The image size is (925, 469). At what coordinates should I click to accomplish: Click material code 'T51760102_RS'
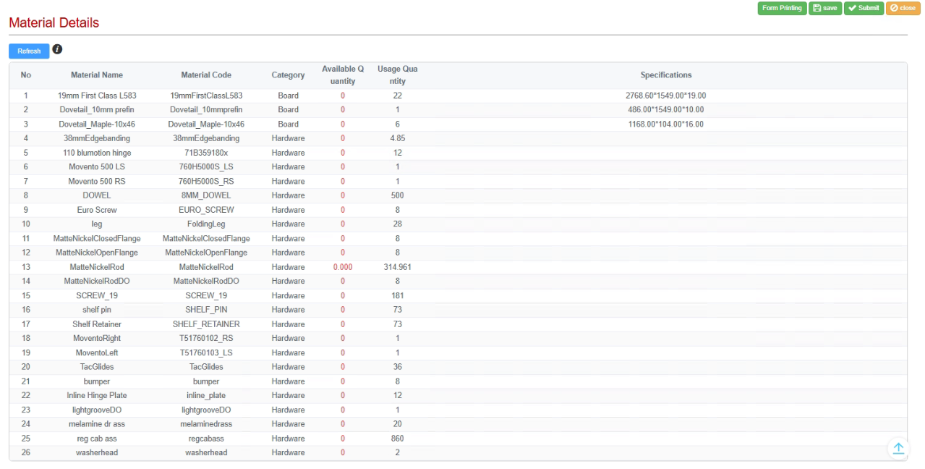point(206,339)
